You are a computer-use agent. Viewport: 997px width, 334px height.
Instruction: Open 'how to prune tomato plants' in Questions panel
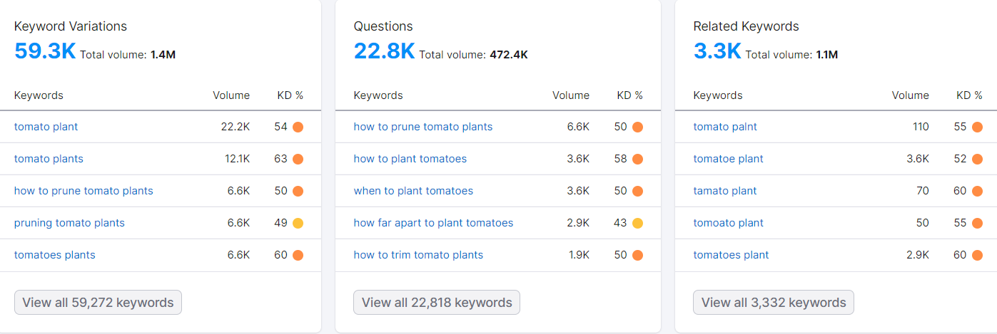[423, 127]
